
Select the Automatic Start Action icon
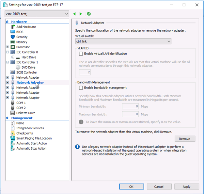click(x=12, y=143)
